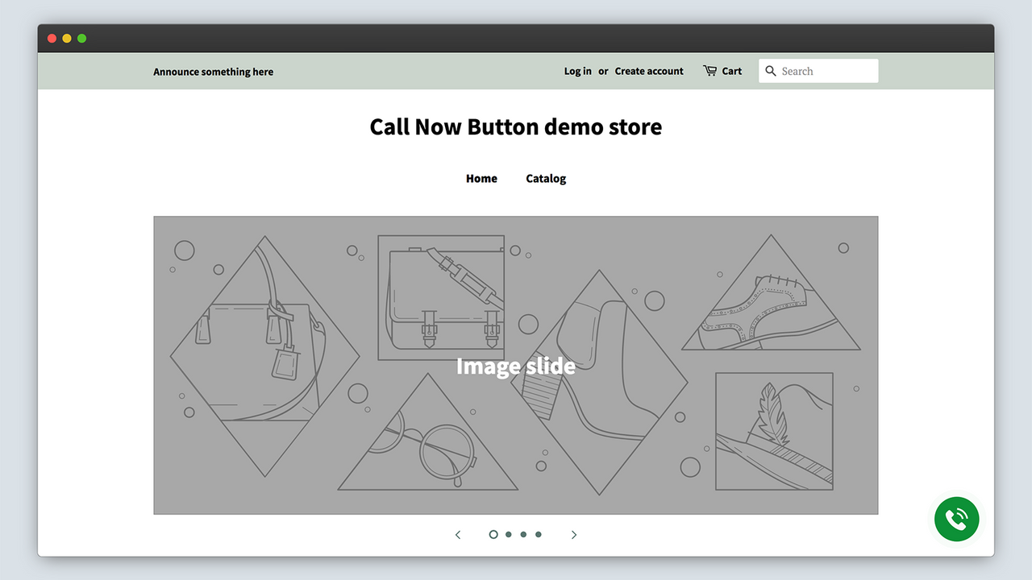Click the Call Now Button demo store title
The height and width of the screenshot is (580, 1032).
click(516, 126)
